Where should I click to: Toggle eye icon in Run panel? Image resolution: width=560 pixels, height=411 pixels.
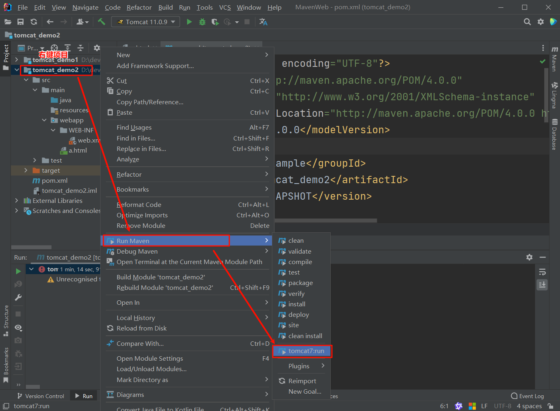(x=18, y=328)
